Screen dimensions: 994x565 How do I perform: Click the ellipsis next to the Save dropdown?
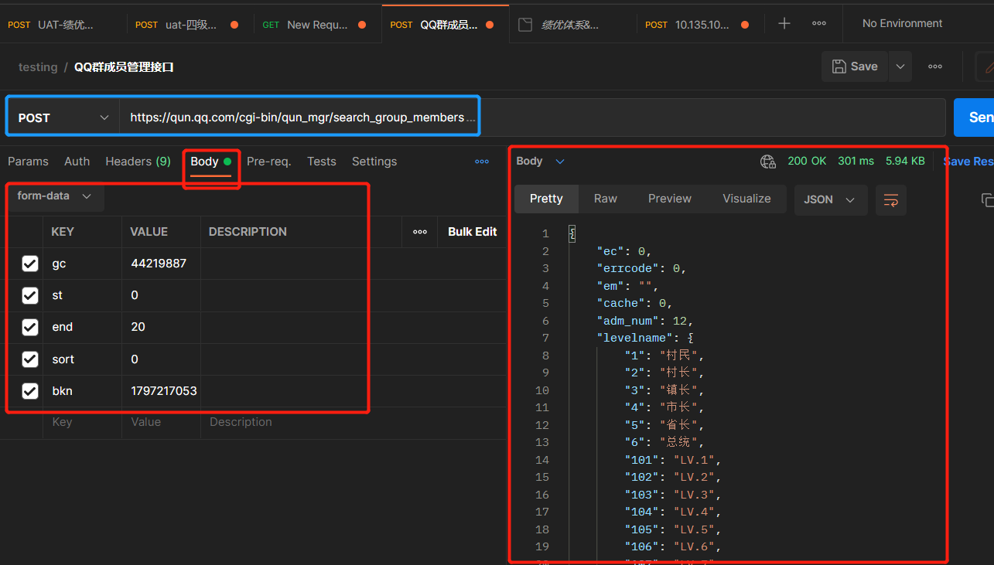(x=935, y=66)
